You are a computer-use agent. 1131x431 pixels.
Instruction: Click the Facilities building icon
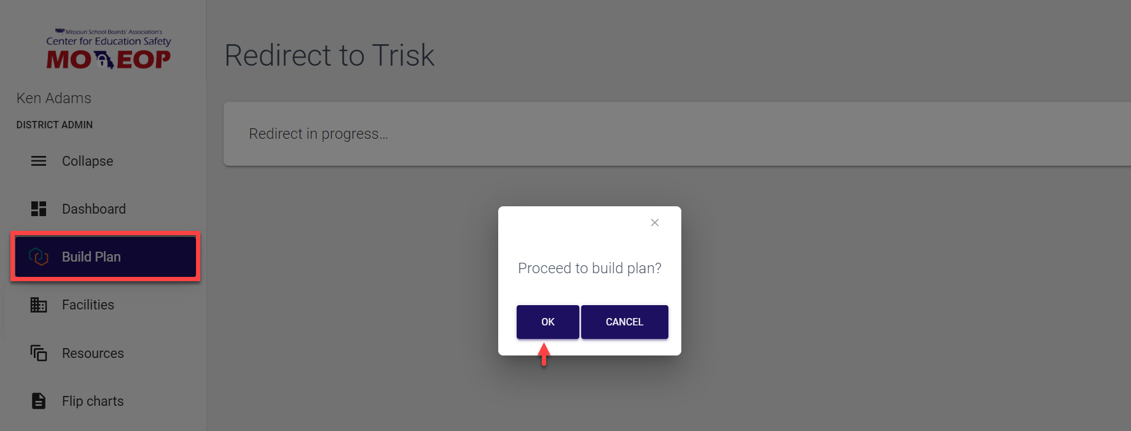pos(39,305)
